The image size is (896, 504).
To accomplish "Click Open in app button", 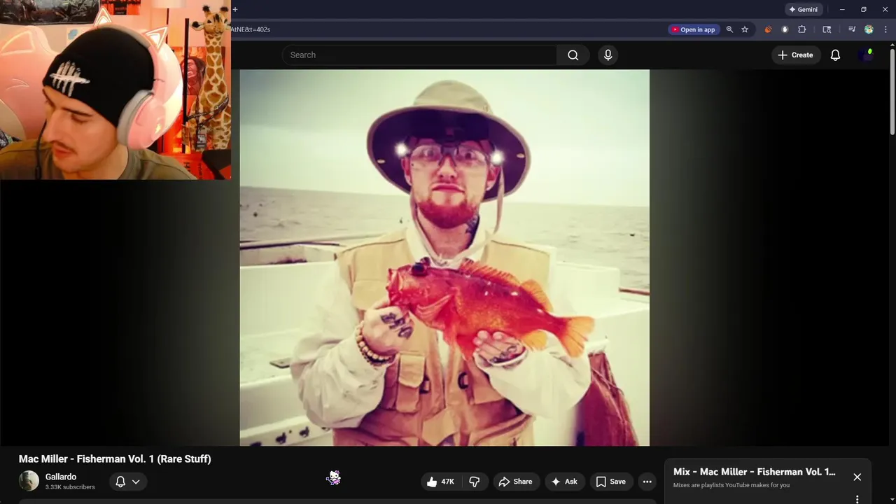I will click(694, 29).
